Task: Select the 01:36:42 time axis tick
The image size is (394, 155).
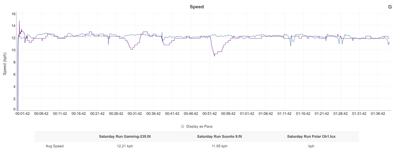Action: click(x=378, y=114)
